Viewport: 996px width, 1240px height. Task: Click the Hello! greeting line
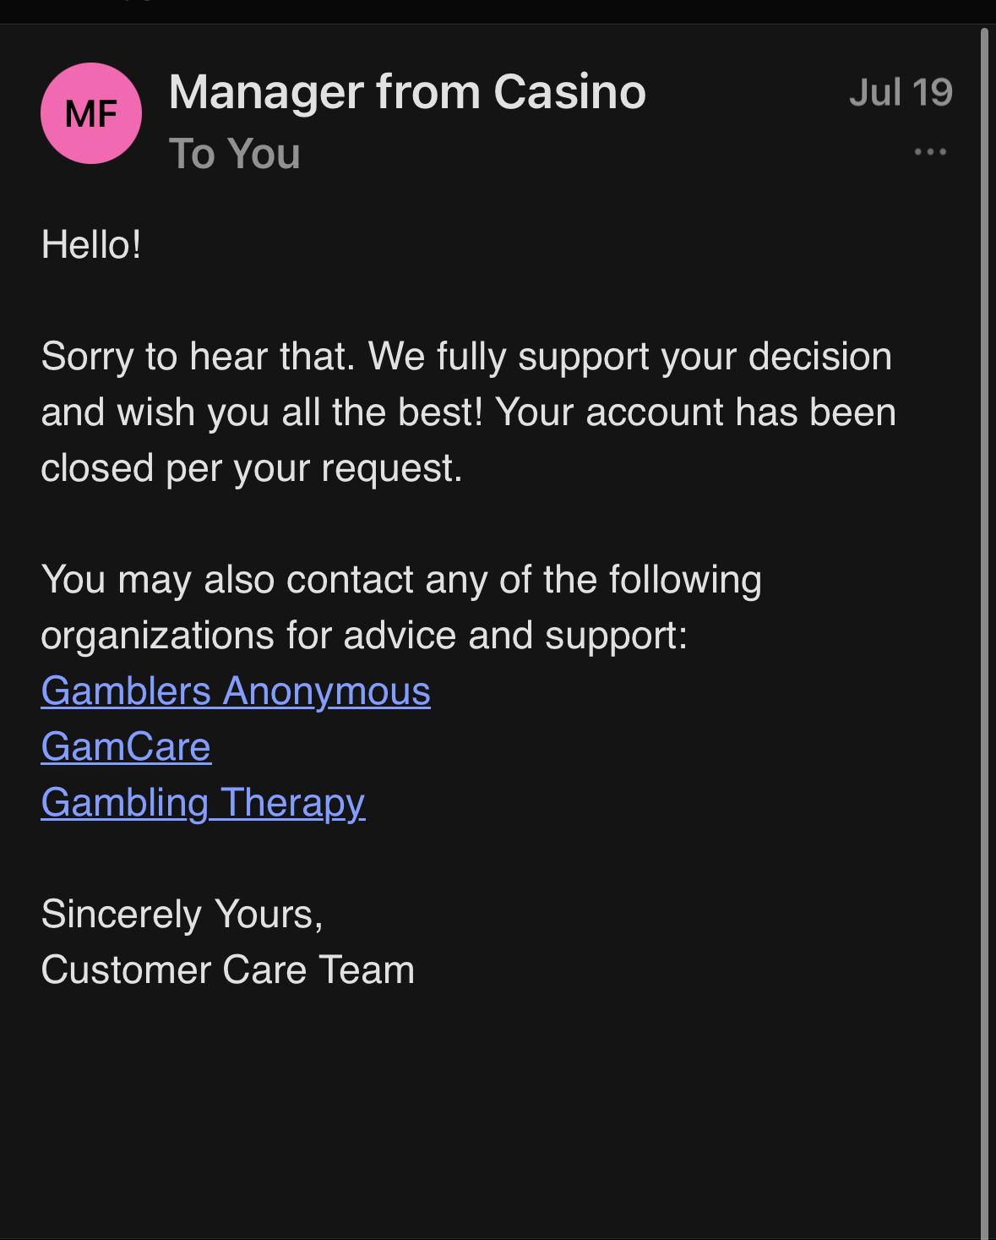point(91,245)
